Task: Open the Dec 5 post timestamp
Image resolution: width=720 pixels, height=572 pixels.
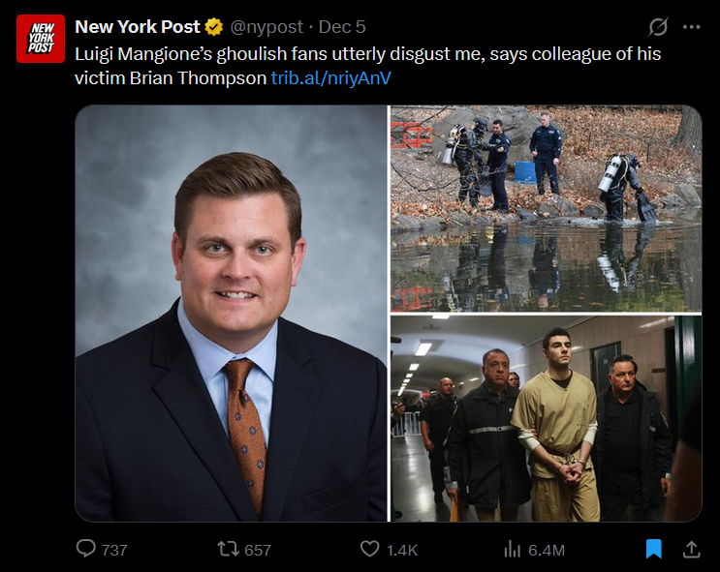Action: (342, 27)
